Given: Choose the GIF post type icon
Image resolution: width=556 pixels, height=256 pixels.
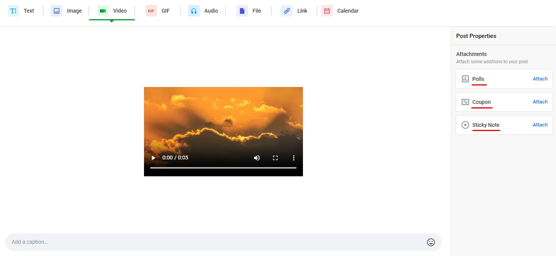Looking at the screenshot, I should click(151, 11).
